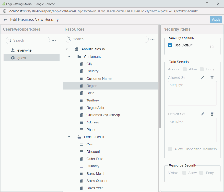
Task: Click the Address 1 detail icon
Action: (x=81, y=123)
